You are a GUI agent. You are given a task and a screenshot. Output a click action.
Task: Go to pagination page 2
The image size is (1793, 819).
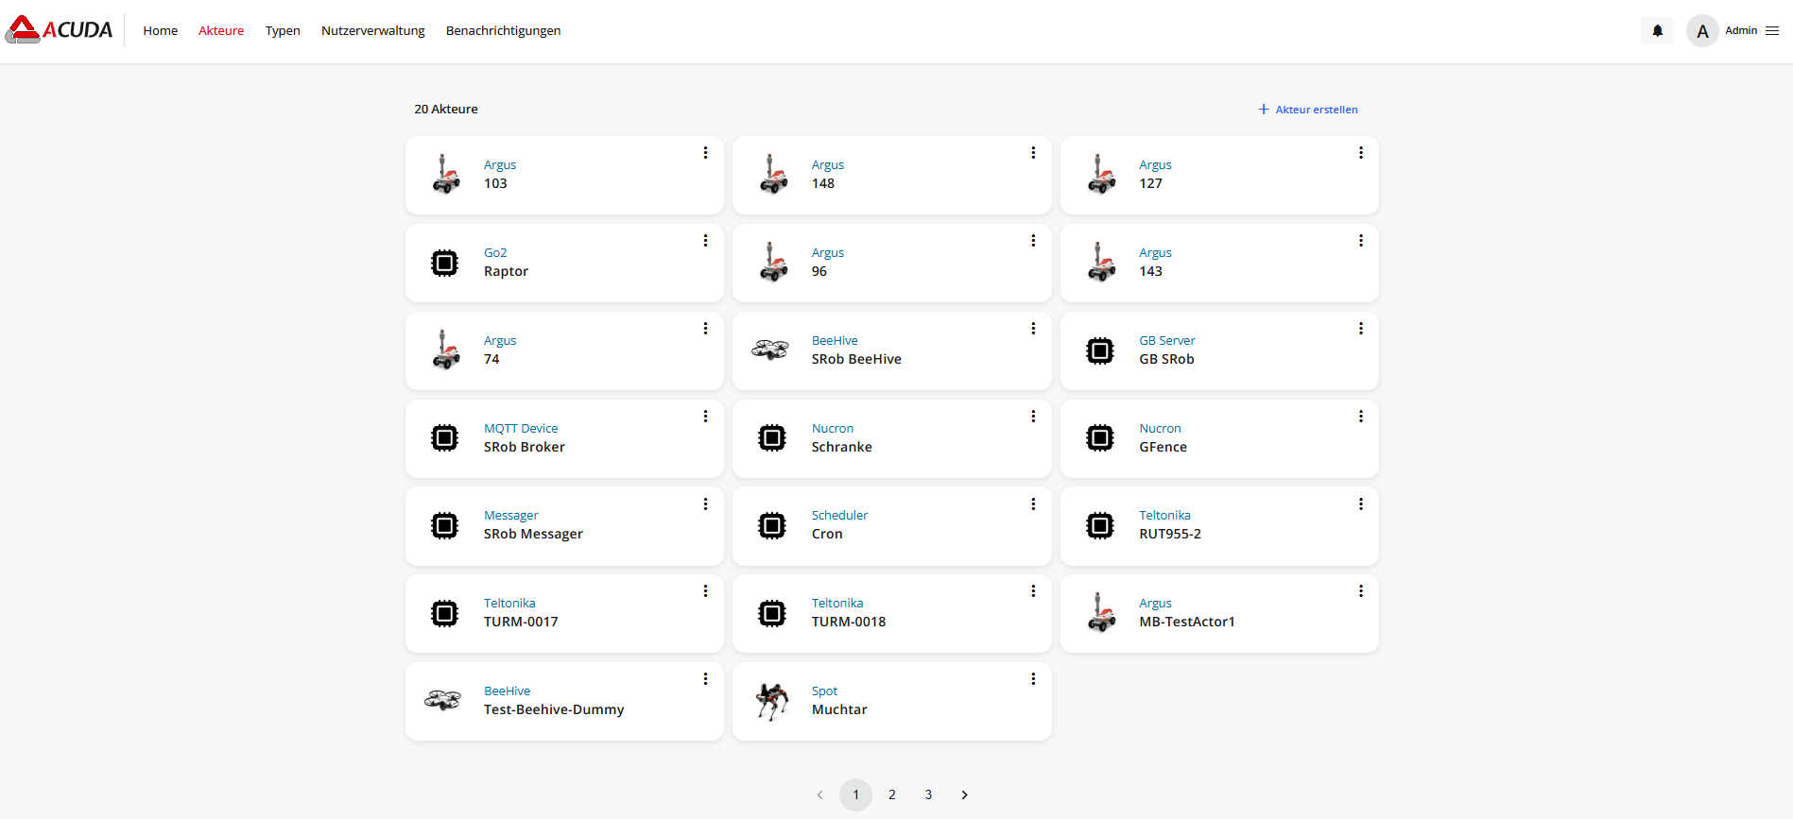pyautogui.click(x=892, y=794)
